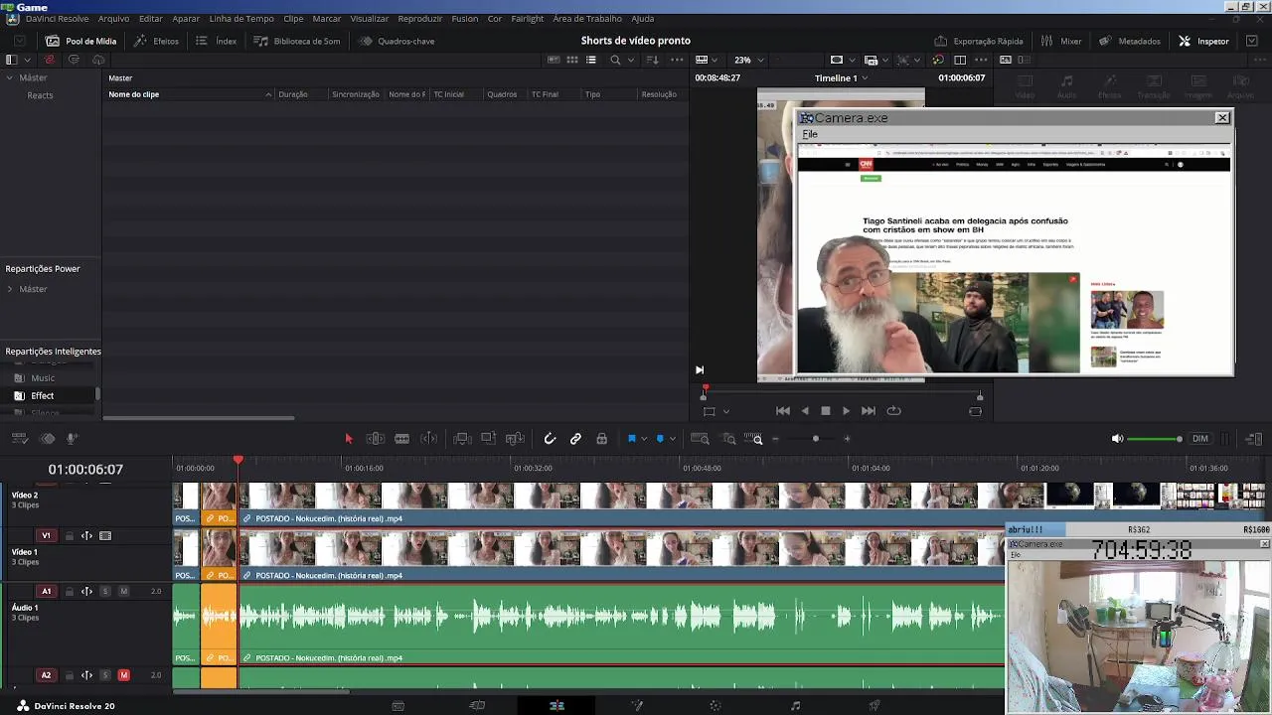This screenshot has width=1272, height=715.
Task: Open the Arquivo menu
Action: coord(113,19)
